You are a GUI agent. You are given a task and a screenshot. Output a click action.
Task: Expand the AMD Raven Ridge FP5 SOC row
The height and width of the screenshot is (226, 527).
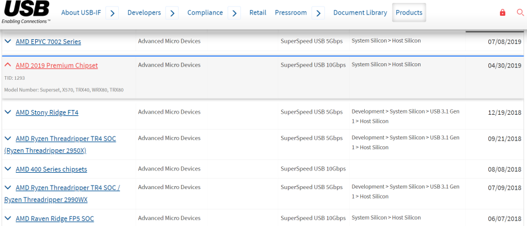click(8, 218)
